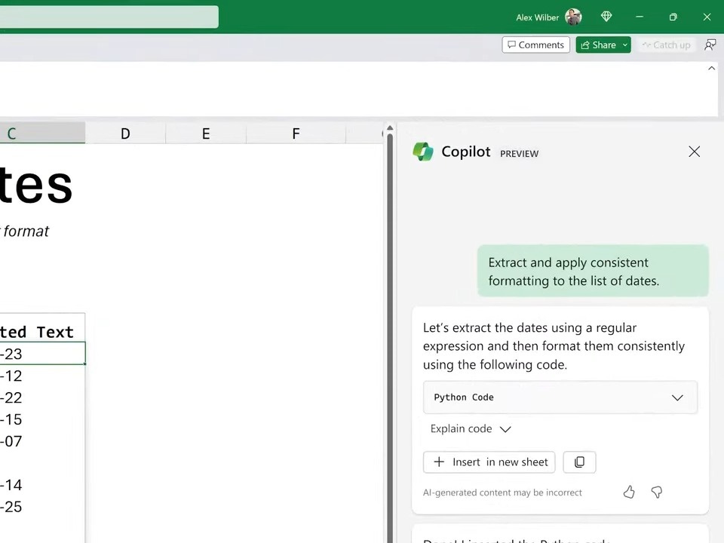Select the cell ending in -12
The image size is (724, 543).
click(x=42, y=376)
